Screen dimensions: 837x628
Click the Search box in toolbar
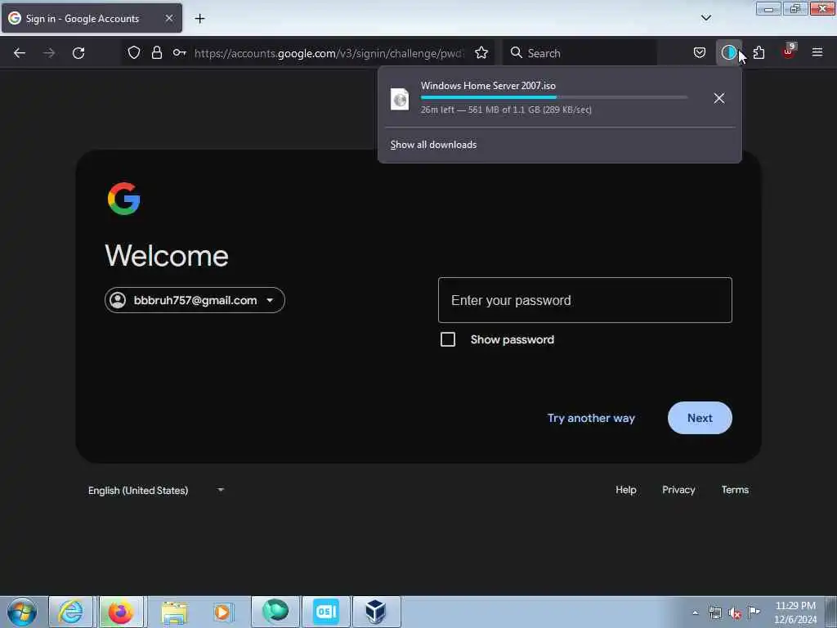click(580, 53)
